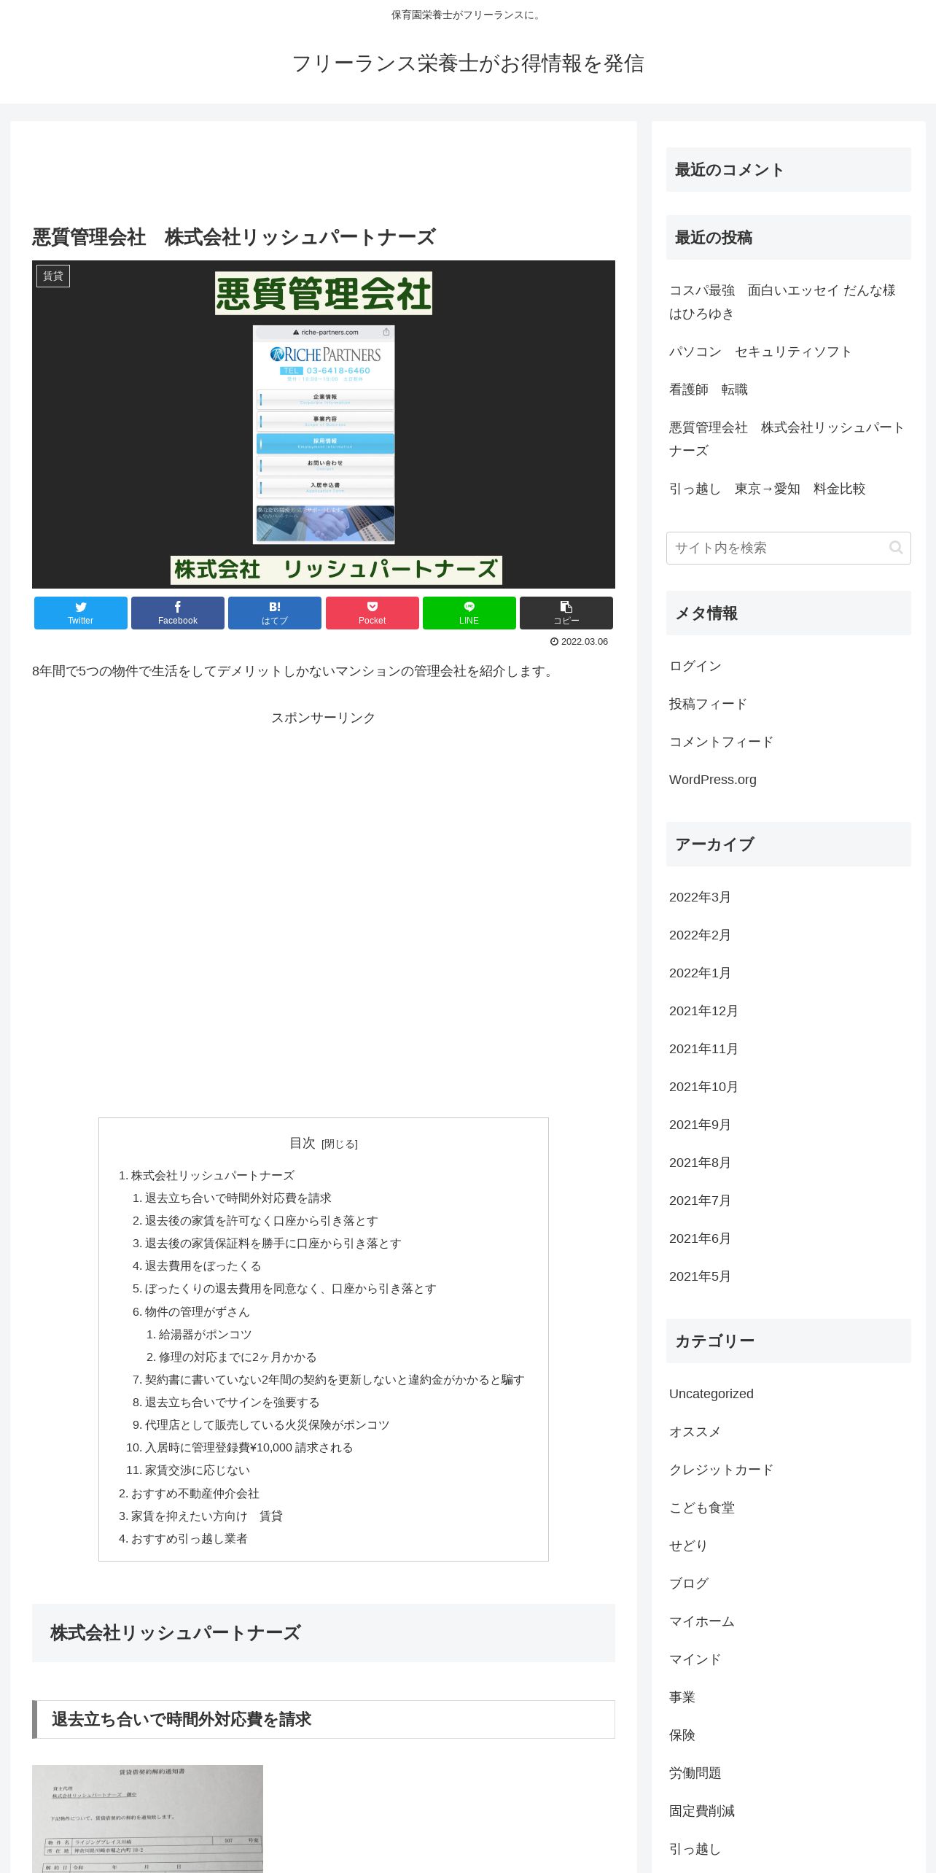The width and height of the screenshot is (936, 1873).
Task: Jump to おすすめ不動産仲介会社 section
Action: click(x=195, y=1494)
